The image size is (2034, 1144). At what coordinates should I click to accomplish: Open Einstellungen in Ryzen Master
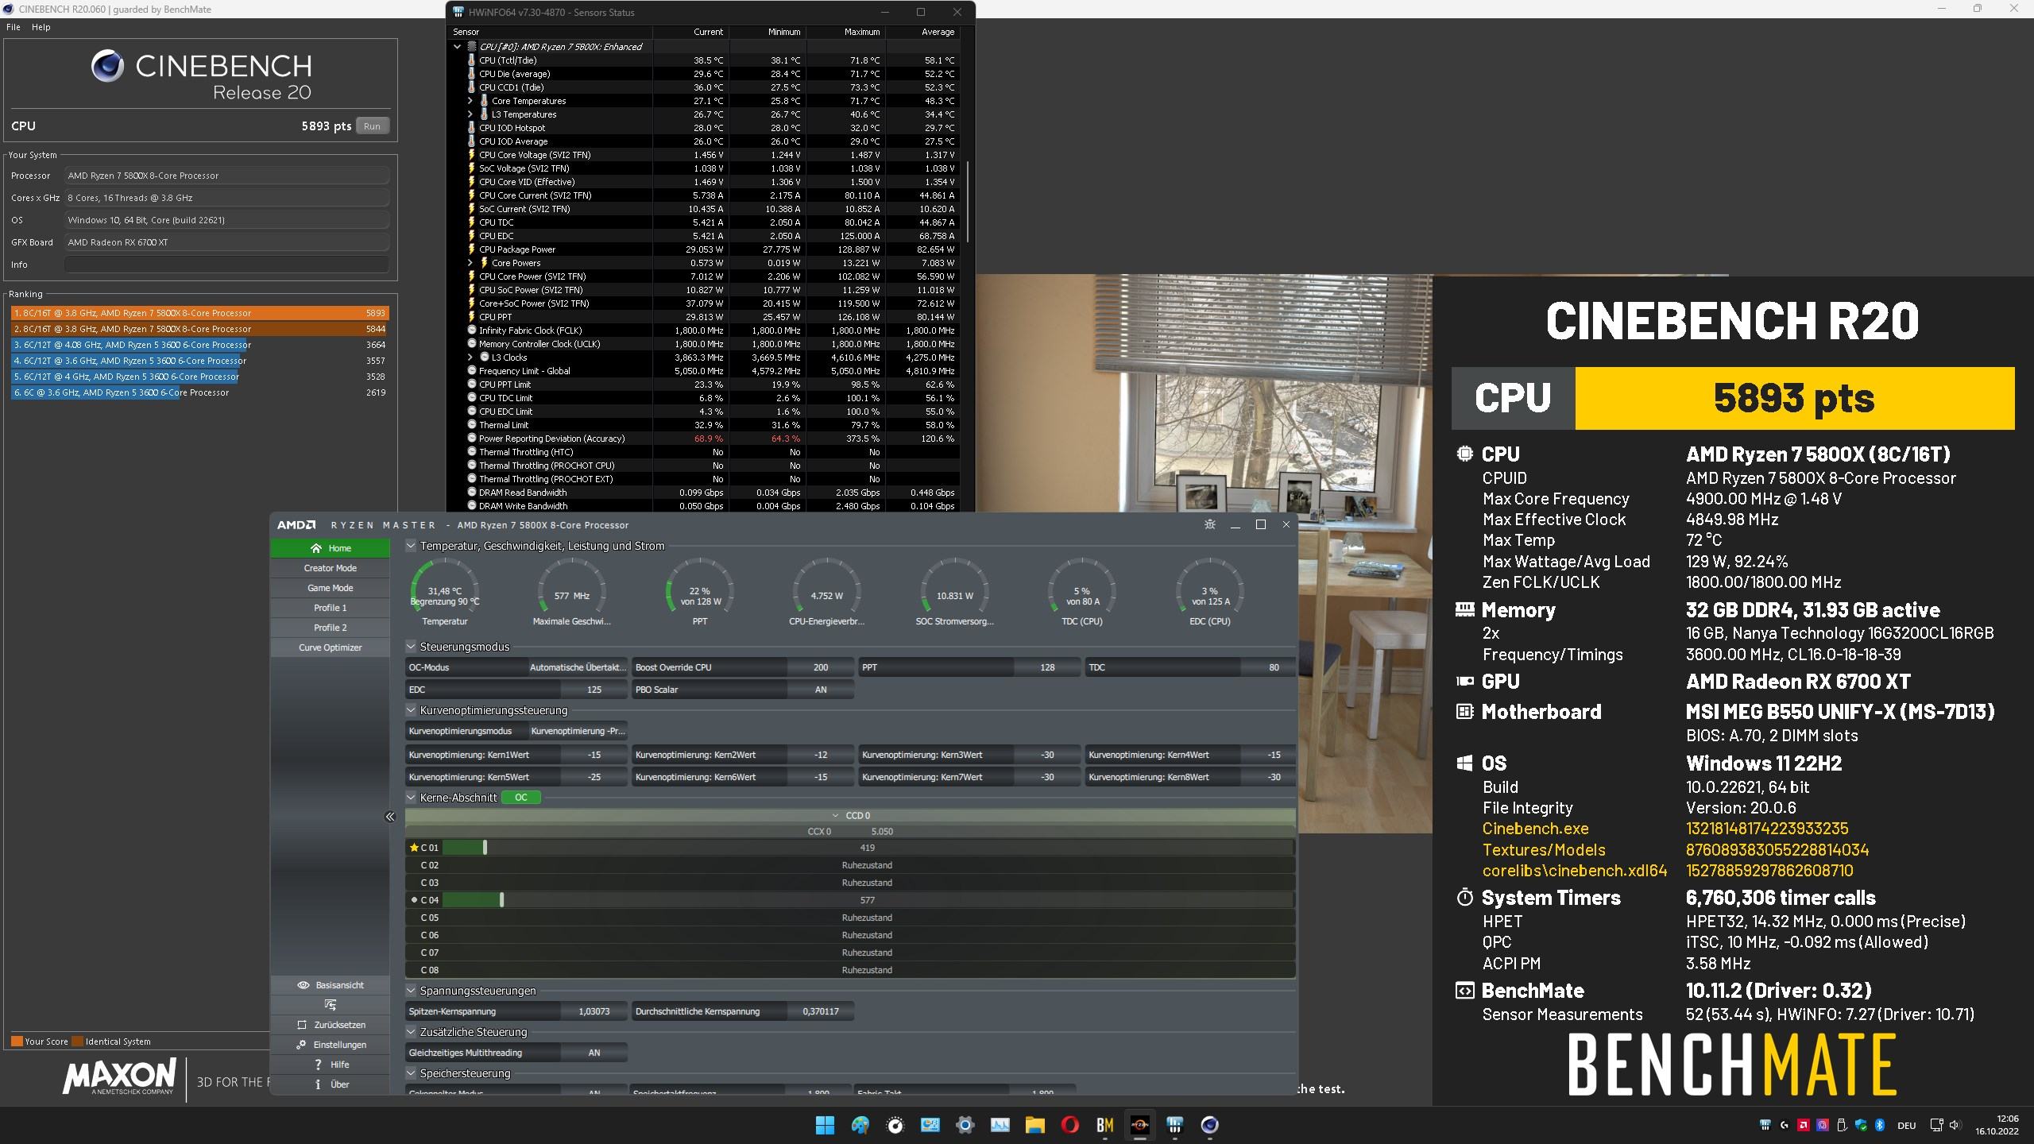tap(331, 1045)
